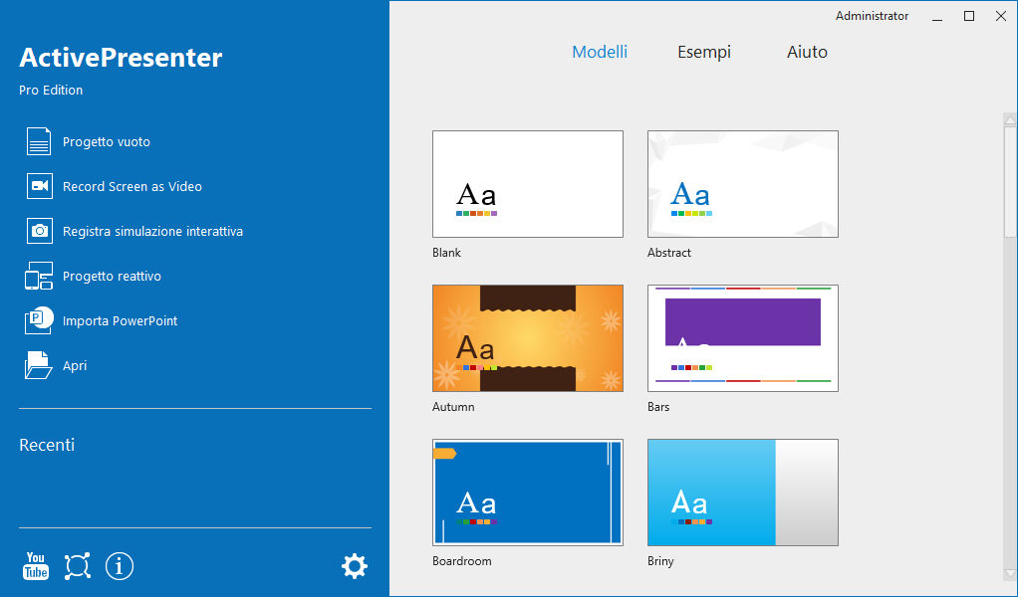Viewport: 1018px width, 597px height.
Task: Click the Briny template name
Action: (x=660, y=561)
